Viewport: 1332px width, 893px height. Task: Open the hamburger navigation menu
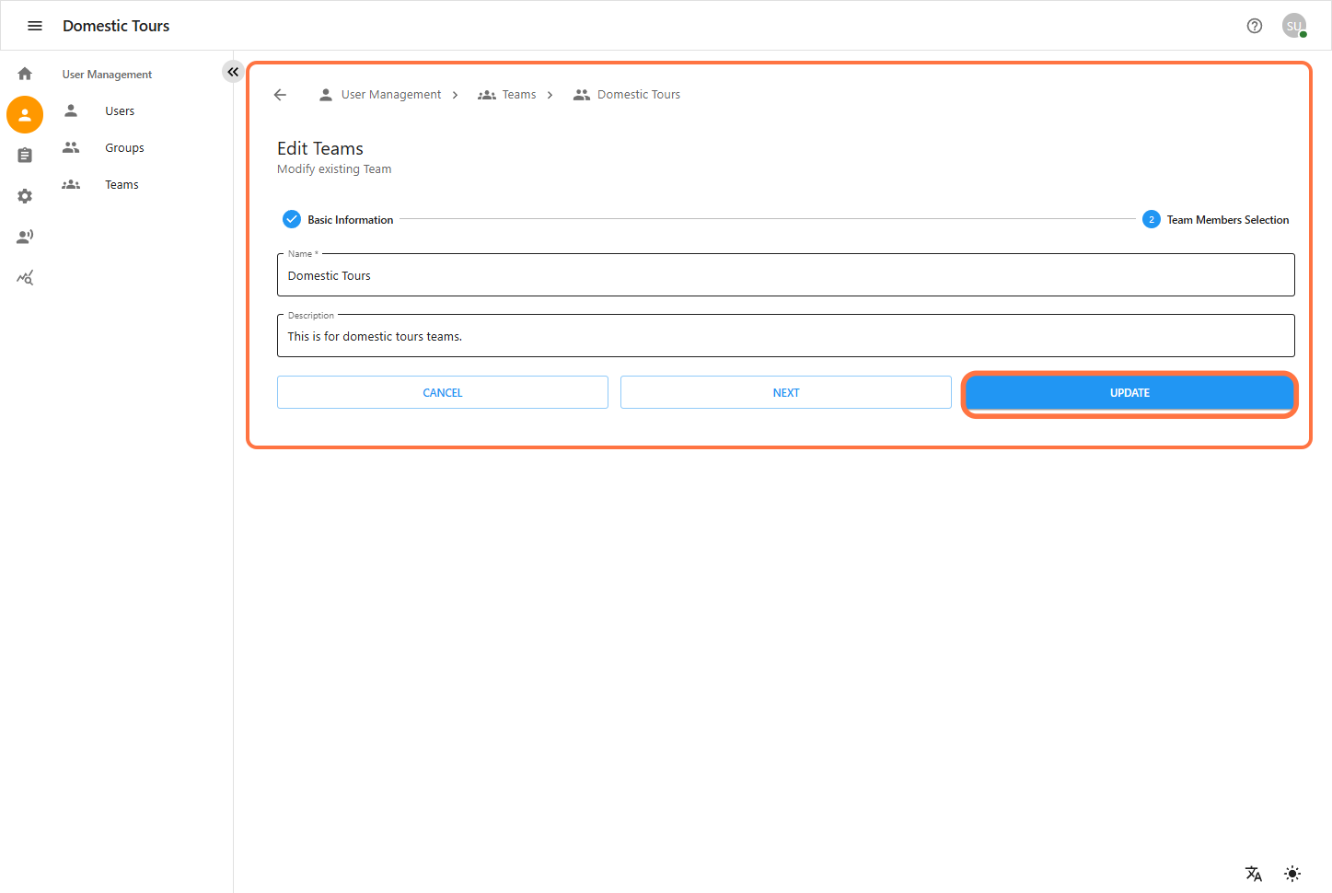(x=35, y=26)
